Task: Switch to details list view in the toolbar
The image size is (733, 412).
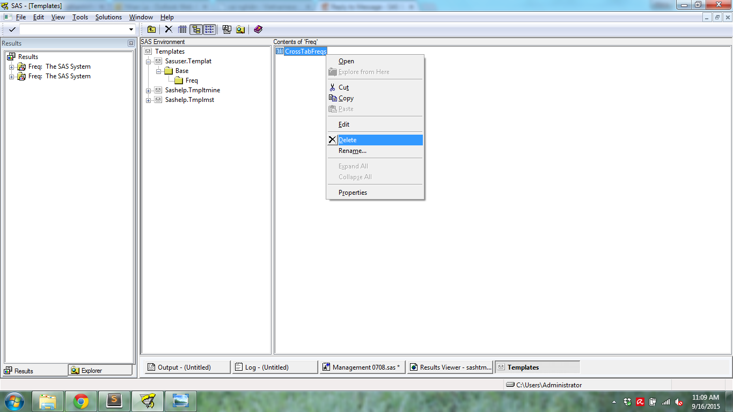Action: click(x=182, y=30)
